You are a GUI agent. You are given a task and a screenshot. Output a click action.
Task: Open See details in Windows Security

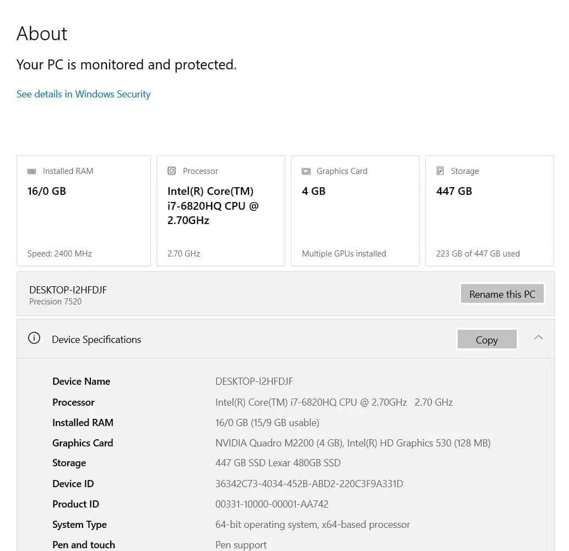[83, 94]
